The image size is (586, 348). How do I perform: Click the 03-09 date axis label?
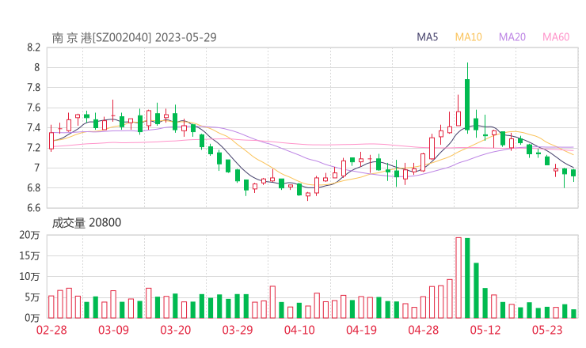pyautogui.click(x=113, y=330)
